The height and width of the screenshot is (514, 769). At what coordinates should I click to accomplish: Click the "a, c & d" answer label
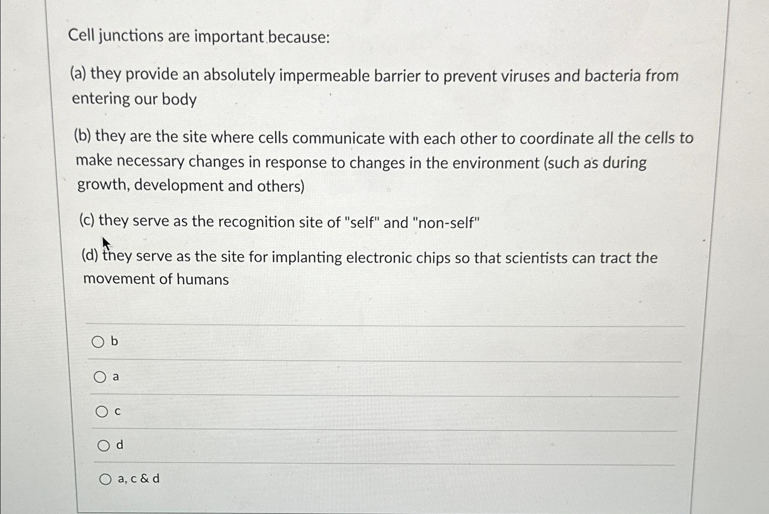(138, 479)
